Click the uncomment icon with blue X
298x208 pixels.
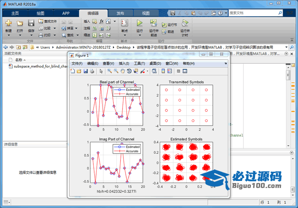coord(102,28)
